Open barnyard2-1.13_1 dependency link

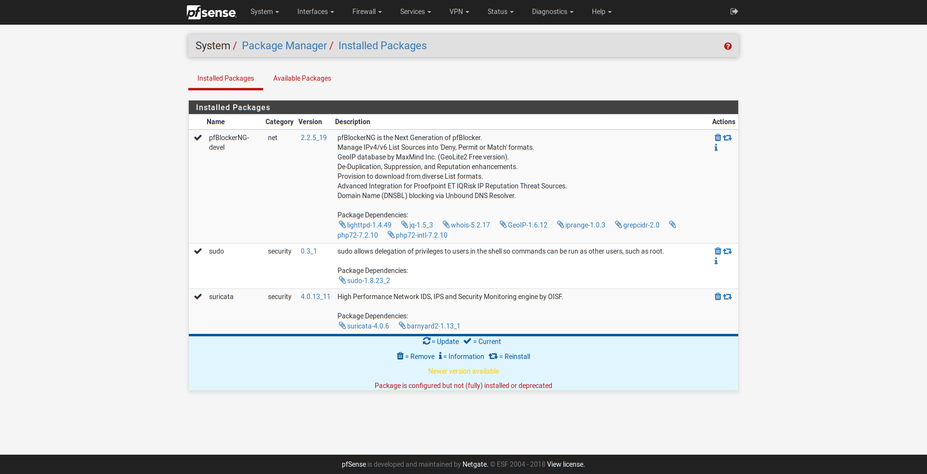[429, 326]
